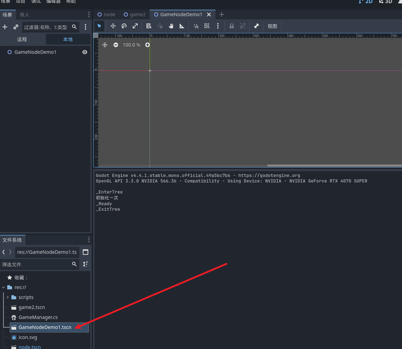Go back in filesystem history

3,252
